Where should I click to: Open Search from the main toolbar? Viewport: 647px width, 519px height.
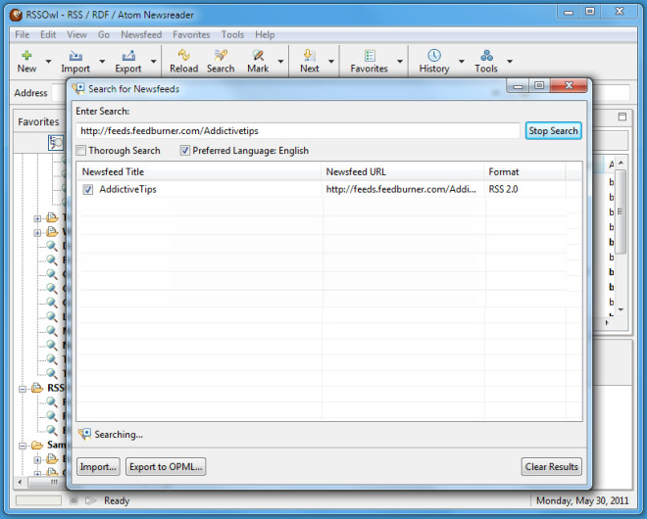click(221, 55)
